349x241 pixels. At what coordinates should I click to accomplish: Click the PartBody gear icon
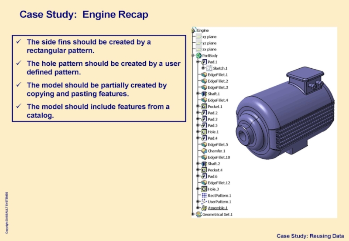point(199,56)
